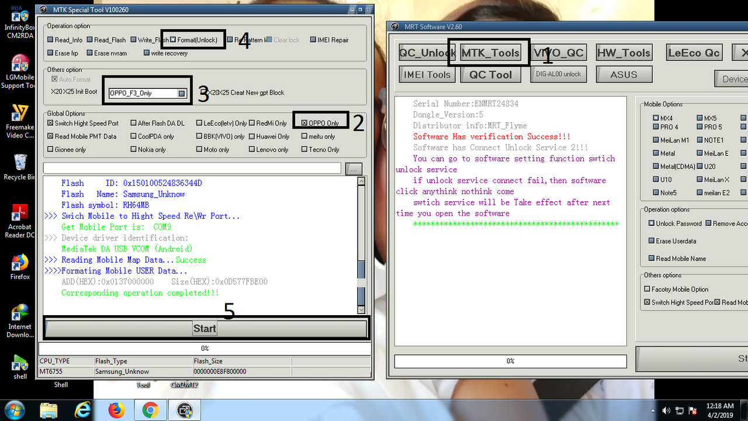Image resolution: width=748 pixels, height=421 pixels.
Task: Open the IMEI Tools tab
Action: click(427, 74)
